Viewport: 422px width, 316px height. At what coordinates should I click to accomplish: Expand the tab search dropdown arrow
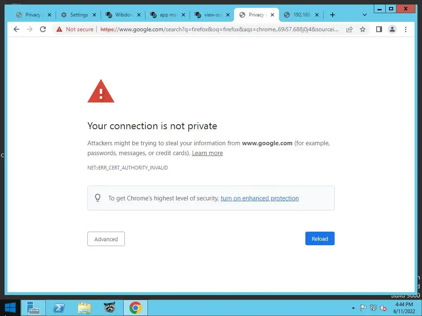click(x=365, y=15)
